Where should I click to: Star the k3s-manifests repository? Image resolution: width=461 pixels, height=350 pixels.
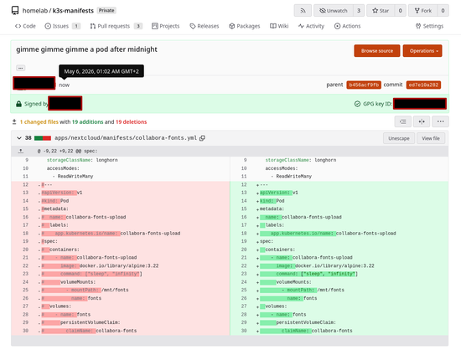click(381, 11)
